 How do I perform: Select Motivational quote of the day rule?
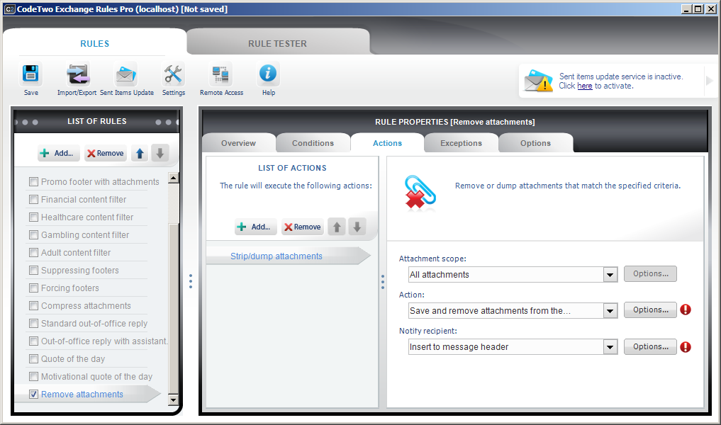pyautogui.click(x=96, y=377)
